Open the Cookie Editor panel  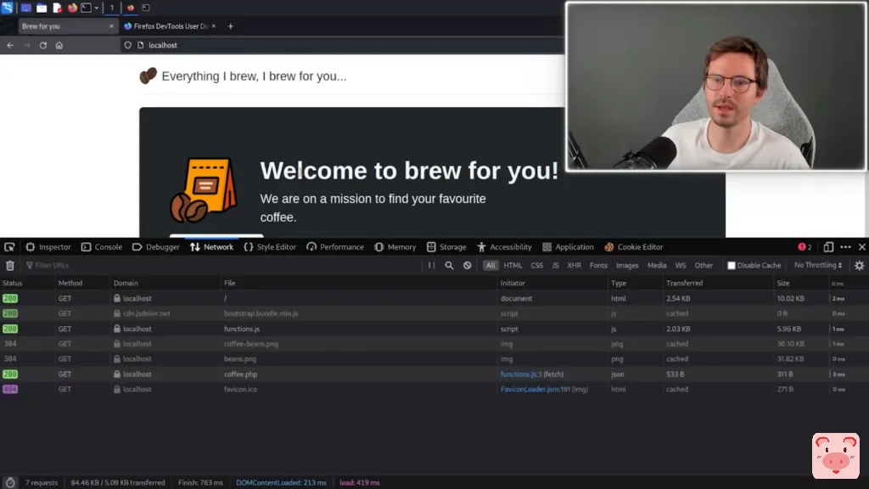pos(634,247)
